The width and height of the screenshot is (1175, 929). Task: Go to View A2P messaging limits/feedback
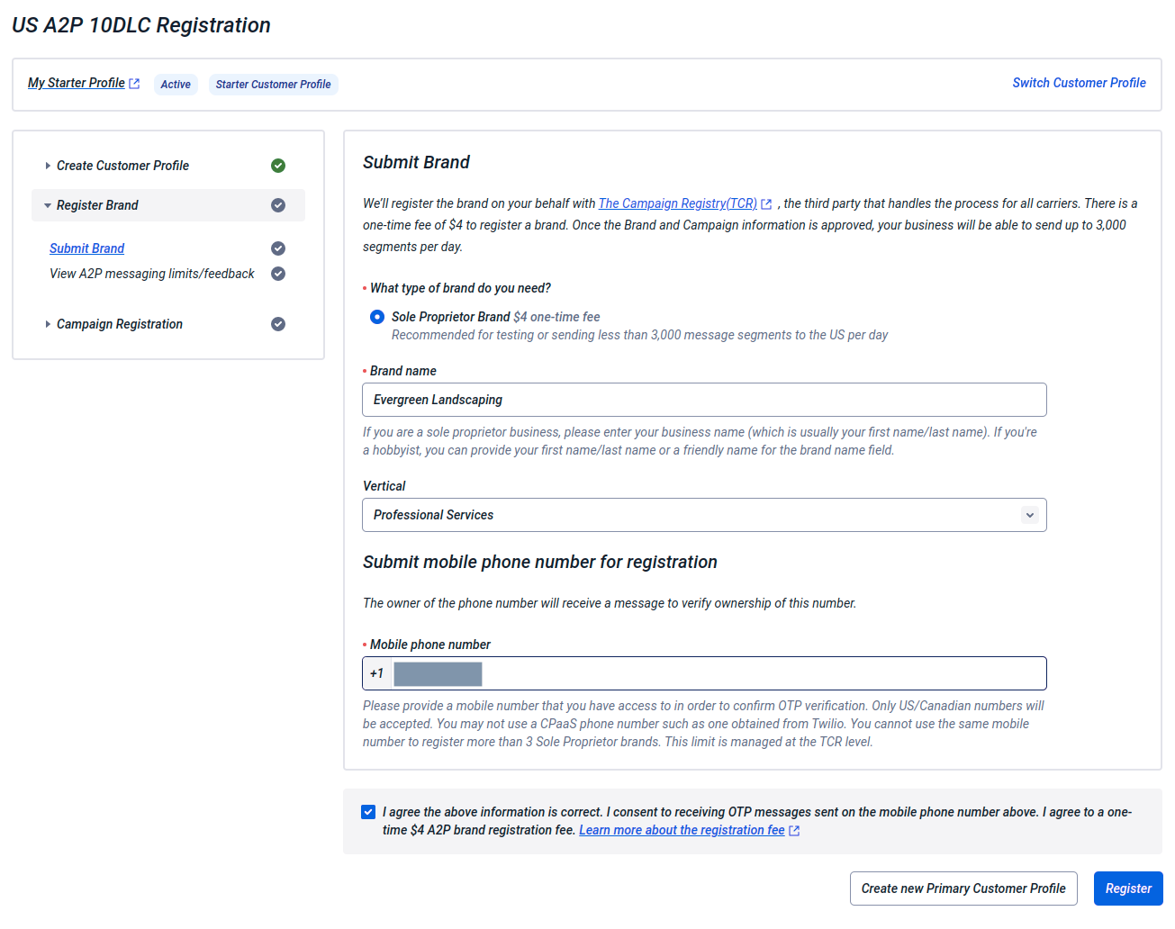(x=152, y=274)
